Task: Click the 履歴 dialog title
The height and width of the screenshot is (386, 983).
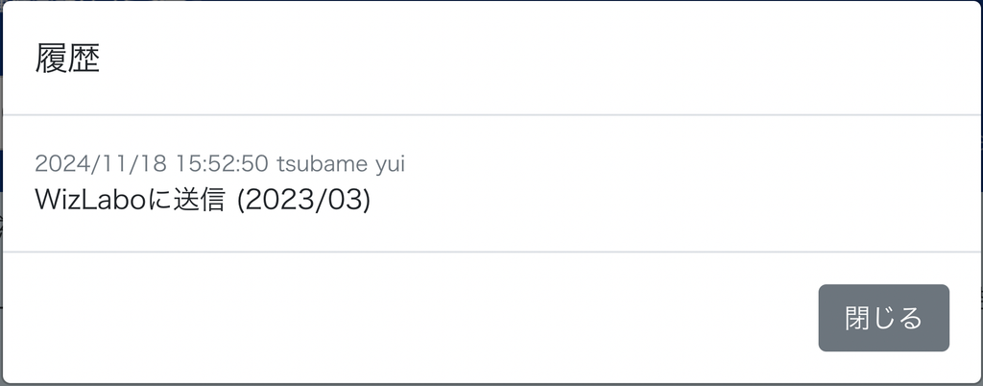Action: tap(68, 59)
